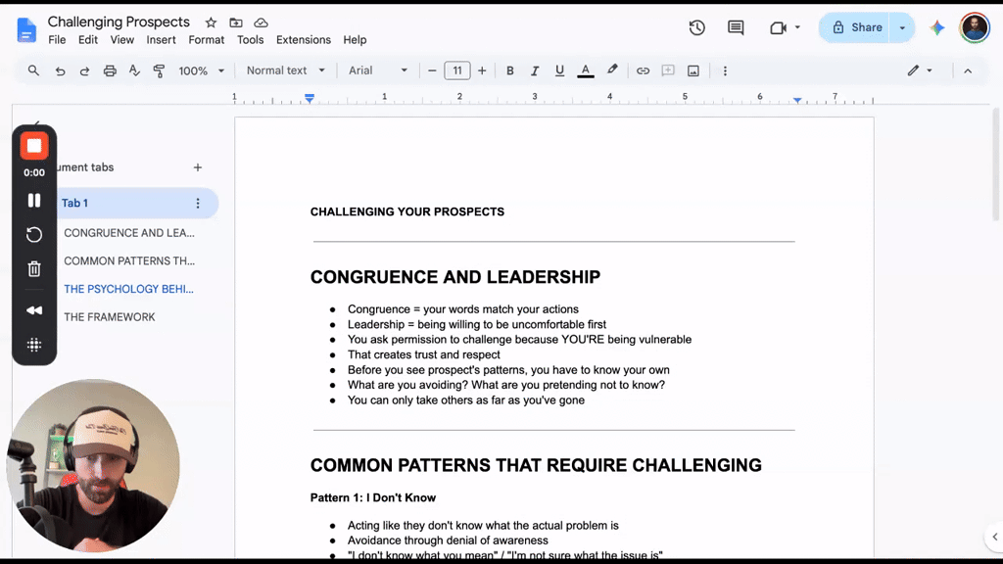
Task: Start a video call with camera icon
Action: tap(778, 27)
